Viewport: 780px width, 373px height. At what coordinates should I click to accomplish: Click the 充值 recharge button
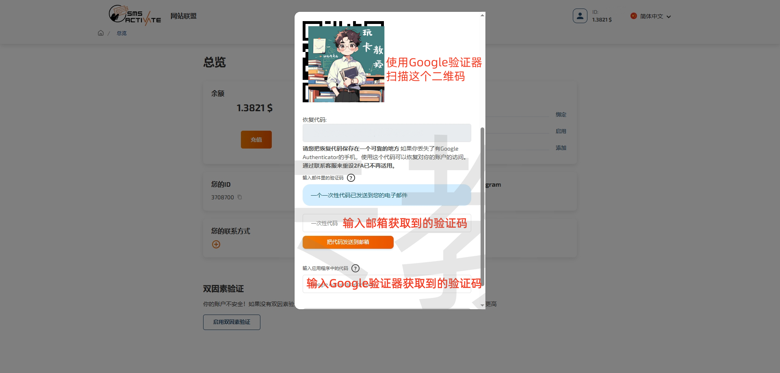click(x=256, y=139)
